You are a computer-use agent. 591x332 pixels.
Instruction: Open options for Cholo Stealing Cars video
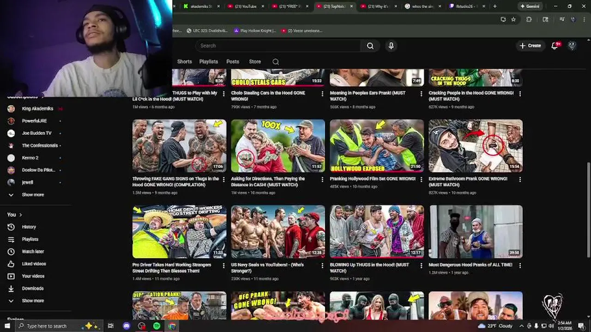pyautogui.click(x=322, y=94)
